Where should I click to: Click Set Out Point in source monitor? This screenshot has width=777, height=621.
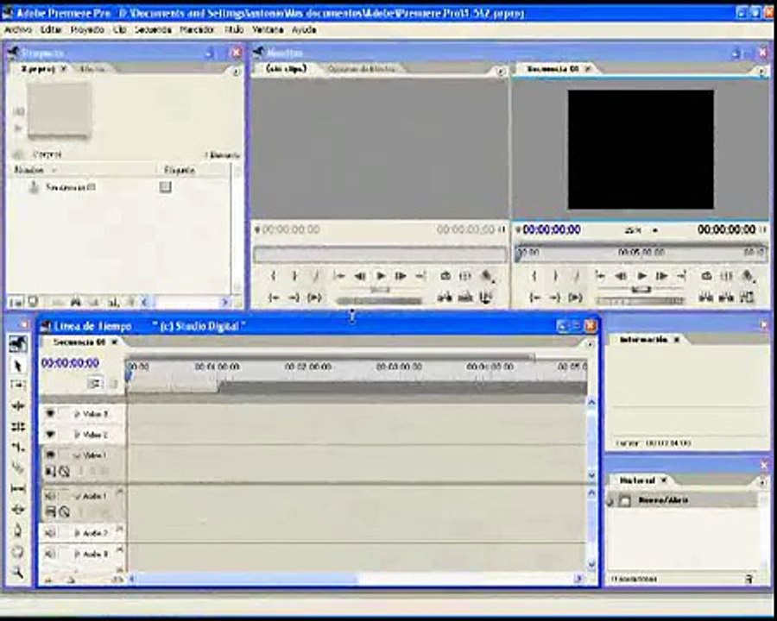294,276
